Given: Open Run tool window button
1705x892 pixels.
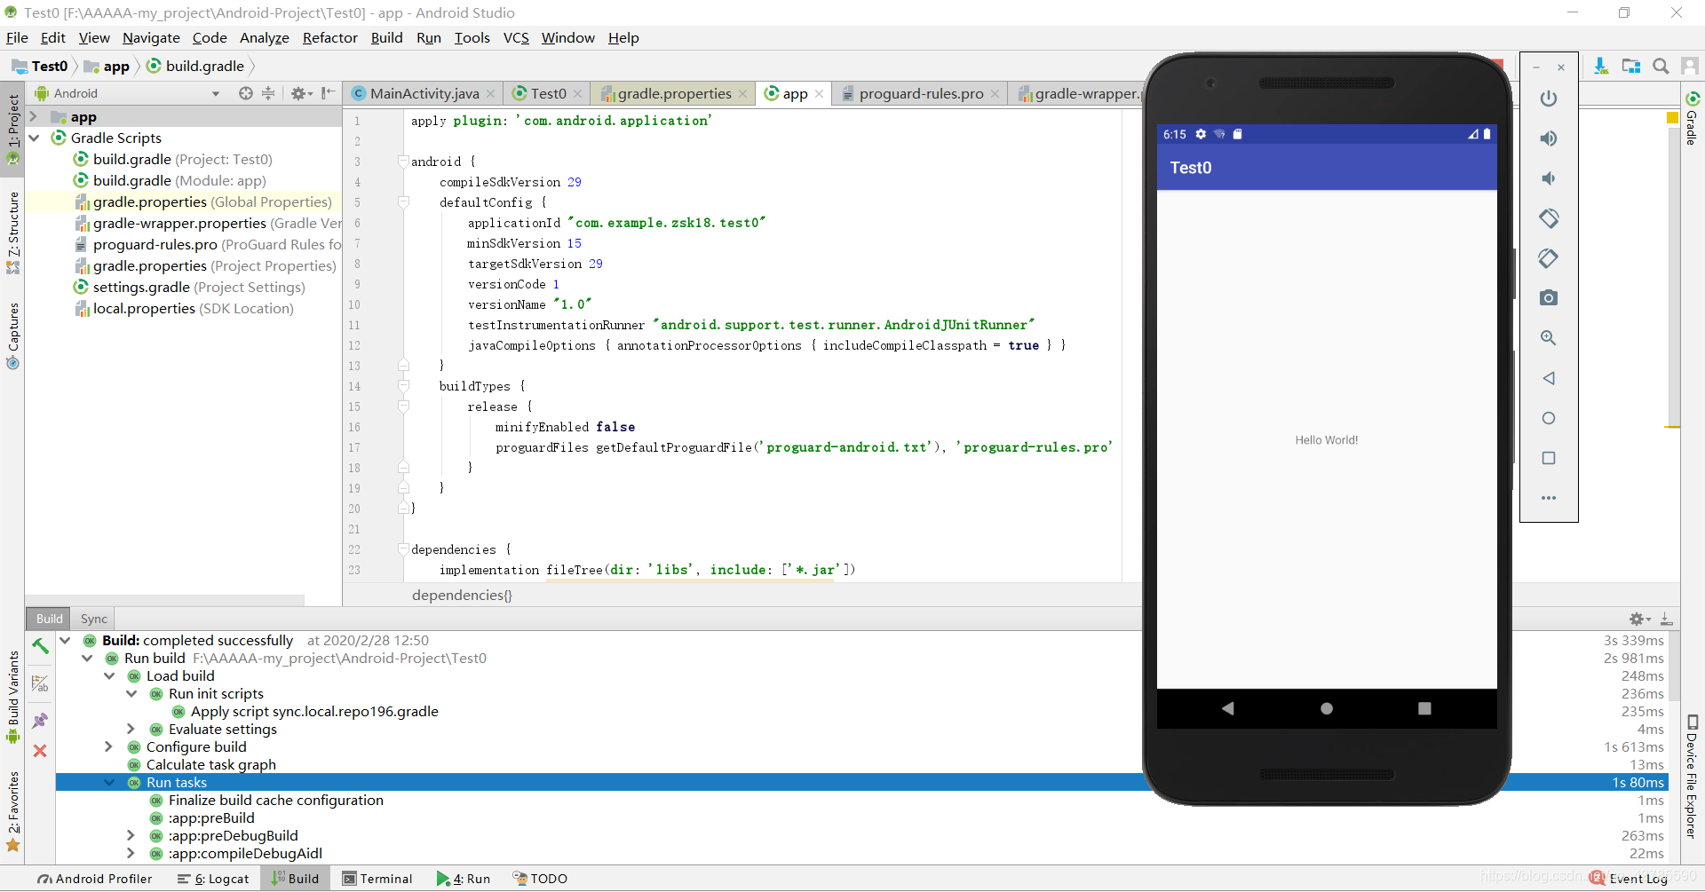Looking at the screenshot, I should (464, 879).
